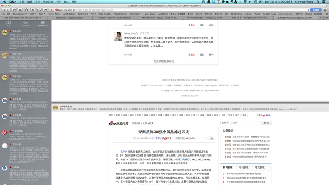Click Metro_Cari_Ci's avatar in comments
The width and height of the screenshot is (329, 185).
click(118, 36)
